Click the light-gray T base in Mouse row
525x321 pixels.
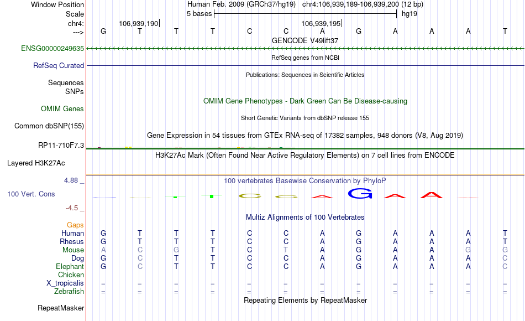pyautogui.click(x=286, y=250)
